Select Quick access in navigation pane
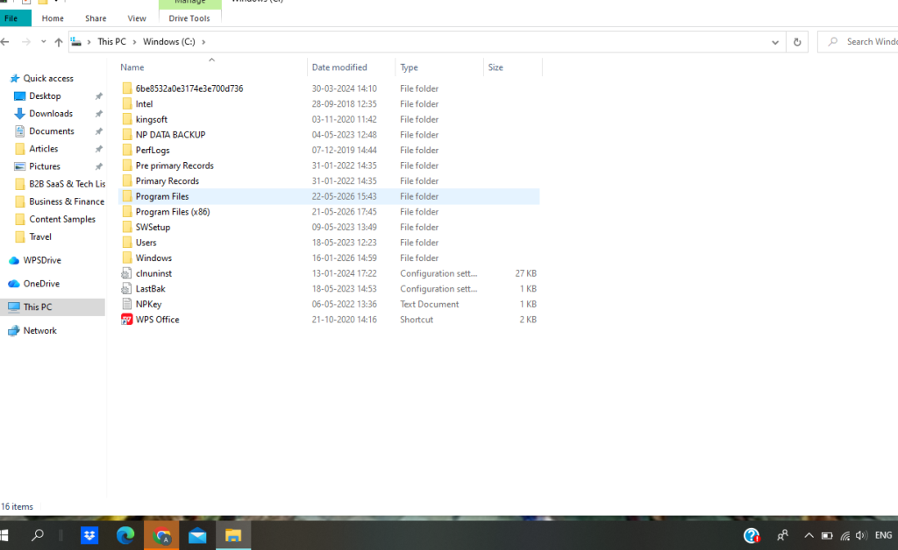898x550 pixels. click(48, 78)
